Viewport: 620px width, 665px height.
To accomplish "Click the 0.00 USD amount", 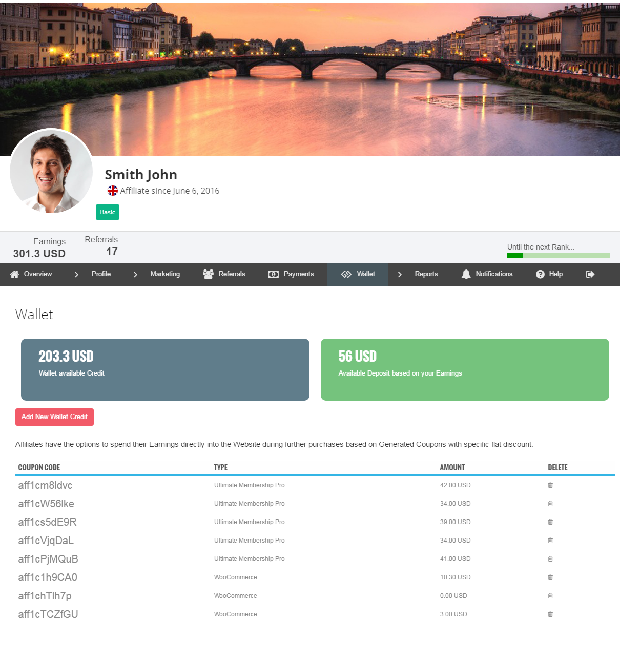I will (x=453, y=596).
